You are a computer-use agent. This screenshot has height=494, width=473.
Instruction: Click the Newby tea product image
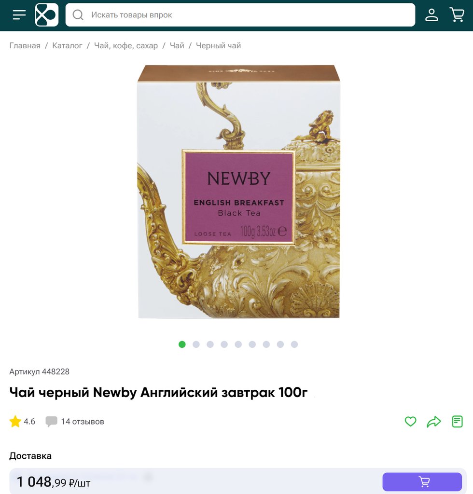[x=238, y=192]
